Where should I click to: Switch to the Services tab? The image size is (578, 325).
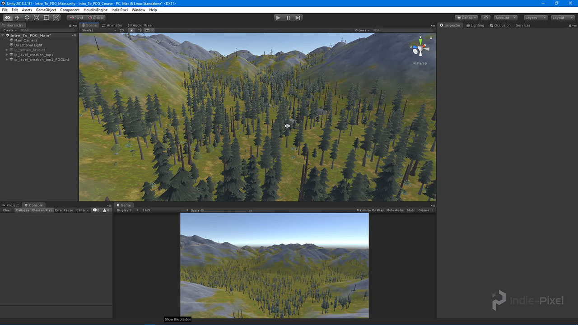pos(523,25)
